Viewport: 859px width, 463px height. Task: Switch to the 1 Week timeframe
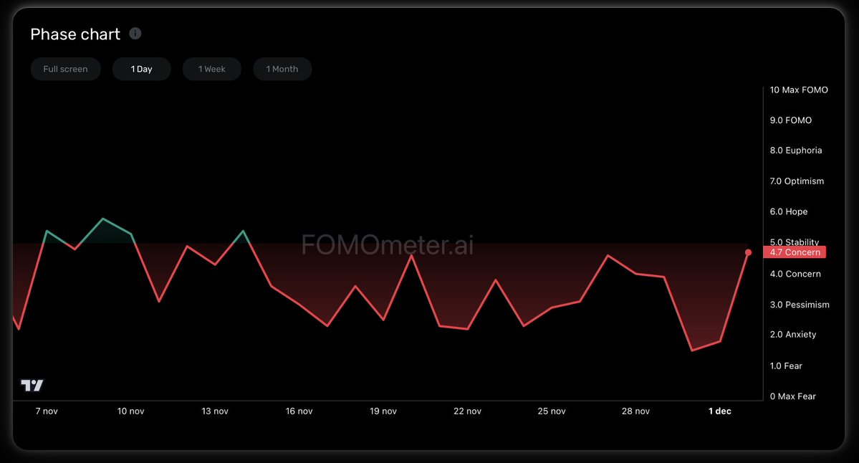coord(211,68)
